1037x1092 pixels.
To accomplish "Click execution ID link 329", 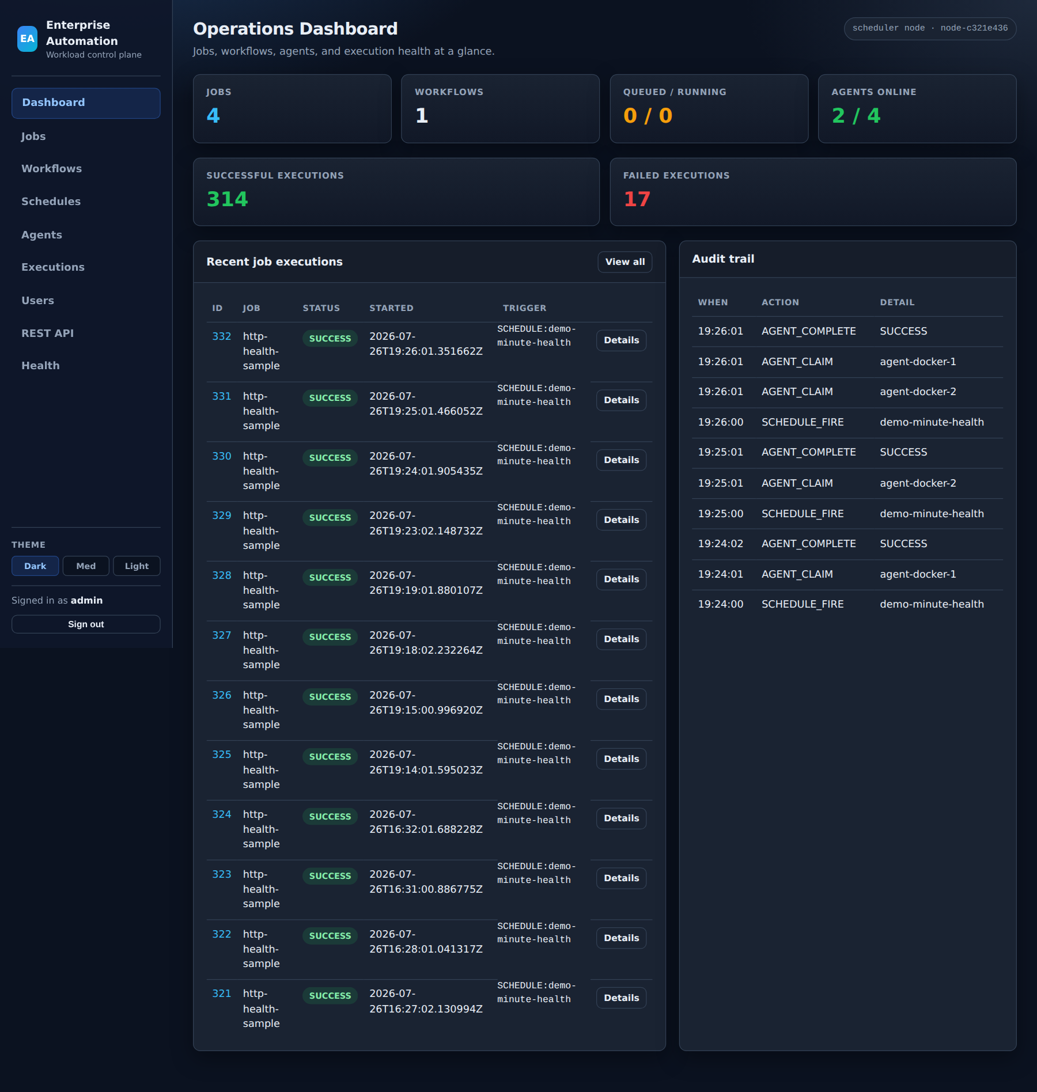I will [x=221, y=515].
